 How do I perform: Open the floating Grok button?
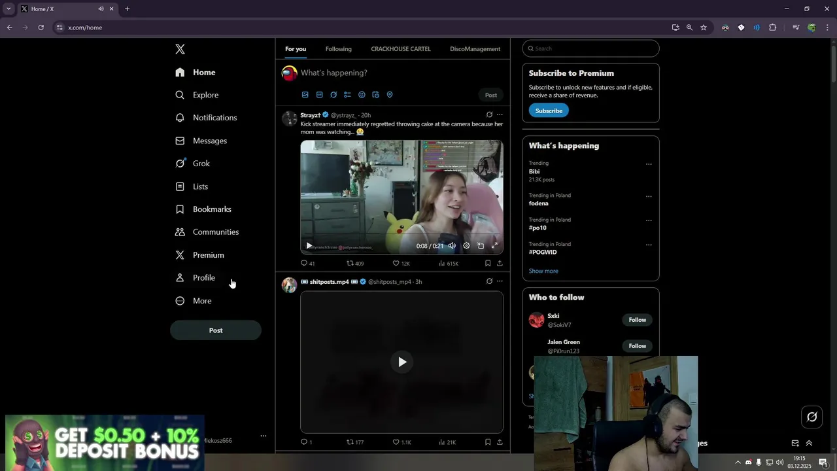[x=812, y=417]
